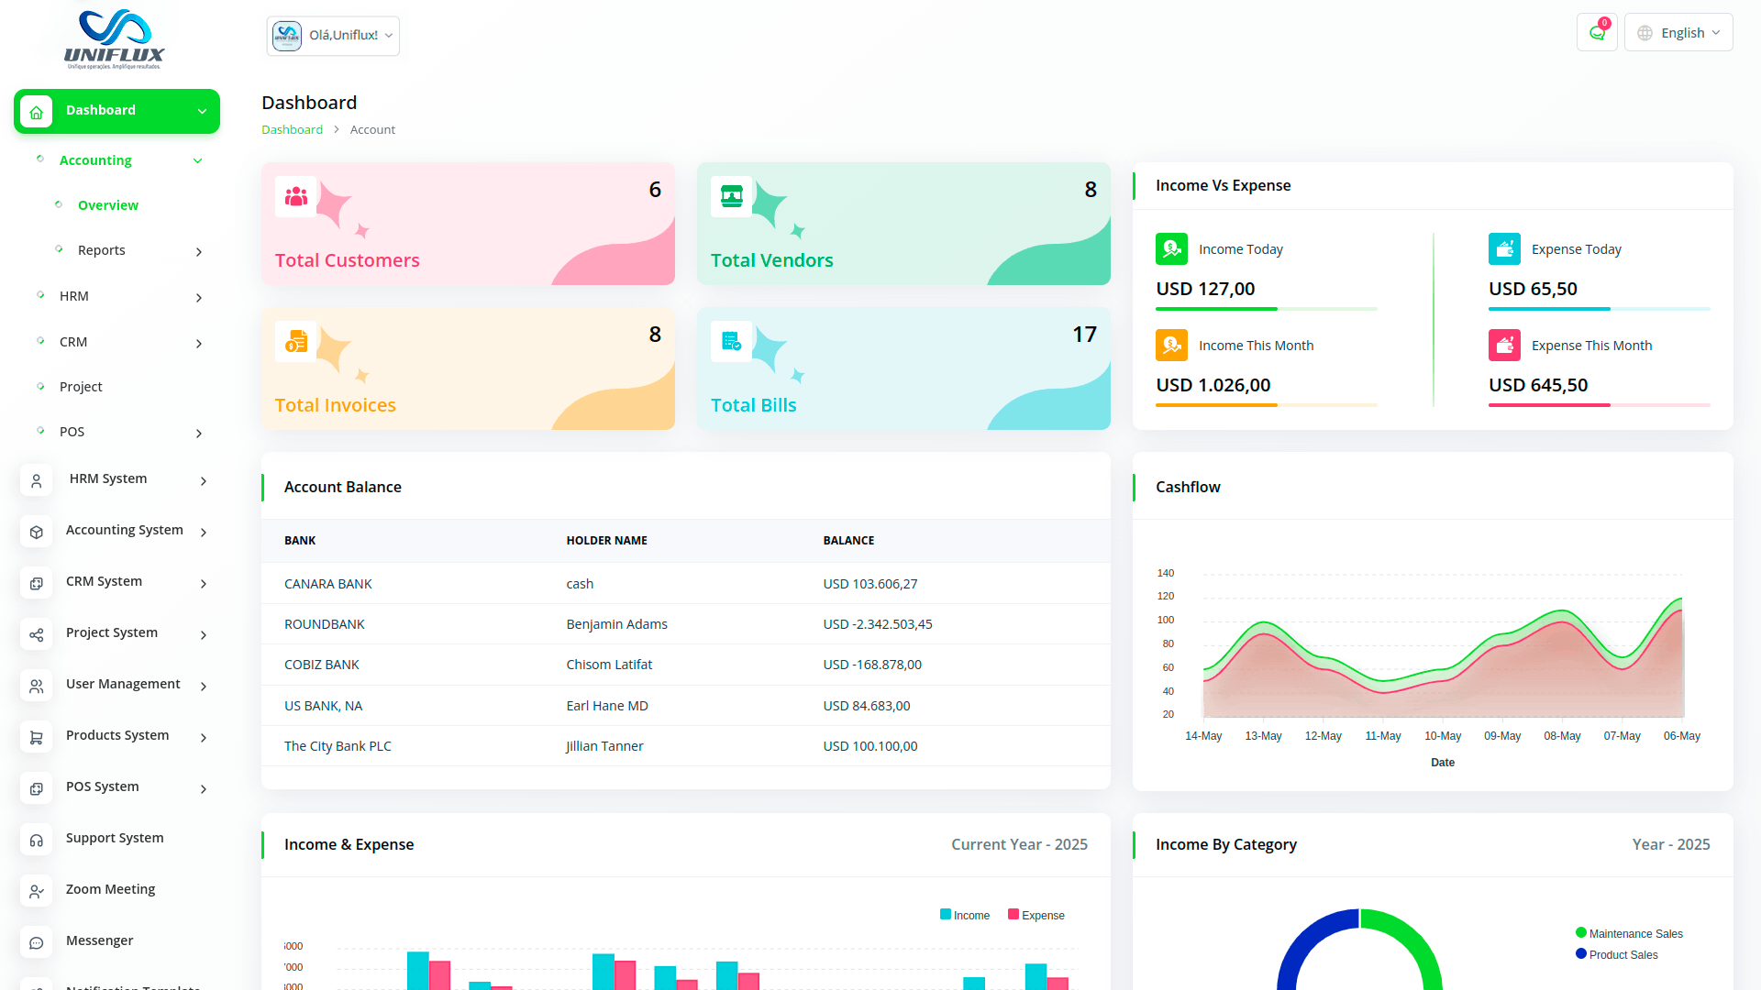This screenshot has width=1761, height=990.
Task: Open the English language dropdown
Action: (1678, 33)
